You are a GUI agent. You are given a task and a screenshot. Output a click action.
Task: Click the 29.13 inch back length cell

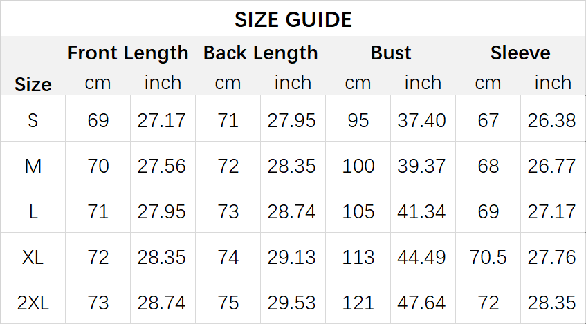[291, 257]
